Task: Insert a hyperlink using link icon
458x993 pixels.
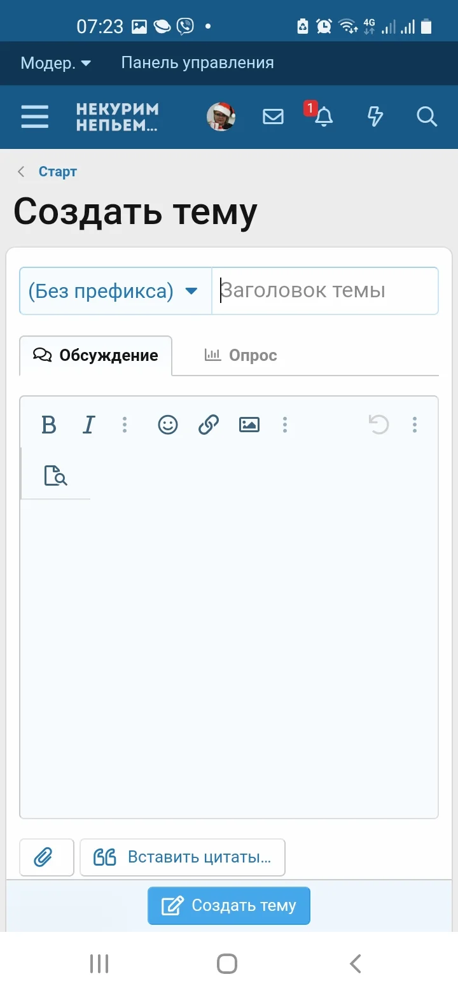Action: click(x=209, y=425)
